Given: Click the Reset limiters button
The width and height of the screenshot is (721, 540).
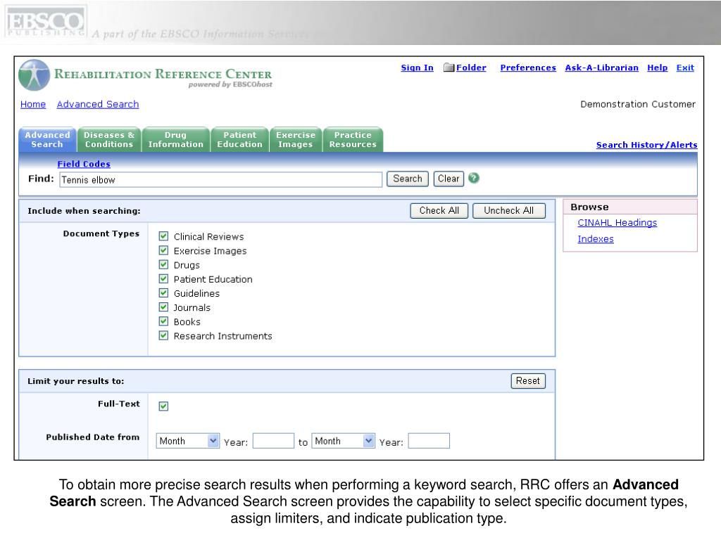Looking at the screenshot, I should pos(528,380).
